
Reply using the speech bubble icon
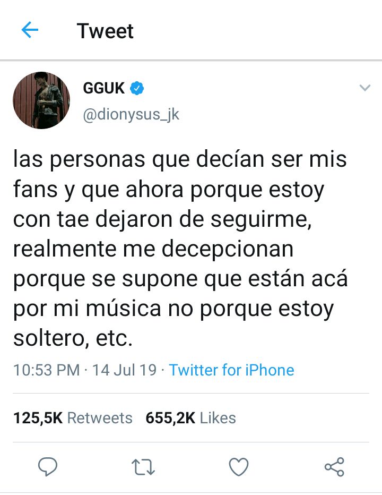click(x=48, y=467)
